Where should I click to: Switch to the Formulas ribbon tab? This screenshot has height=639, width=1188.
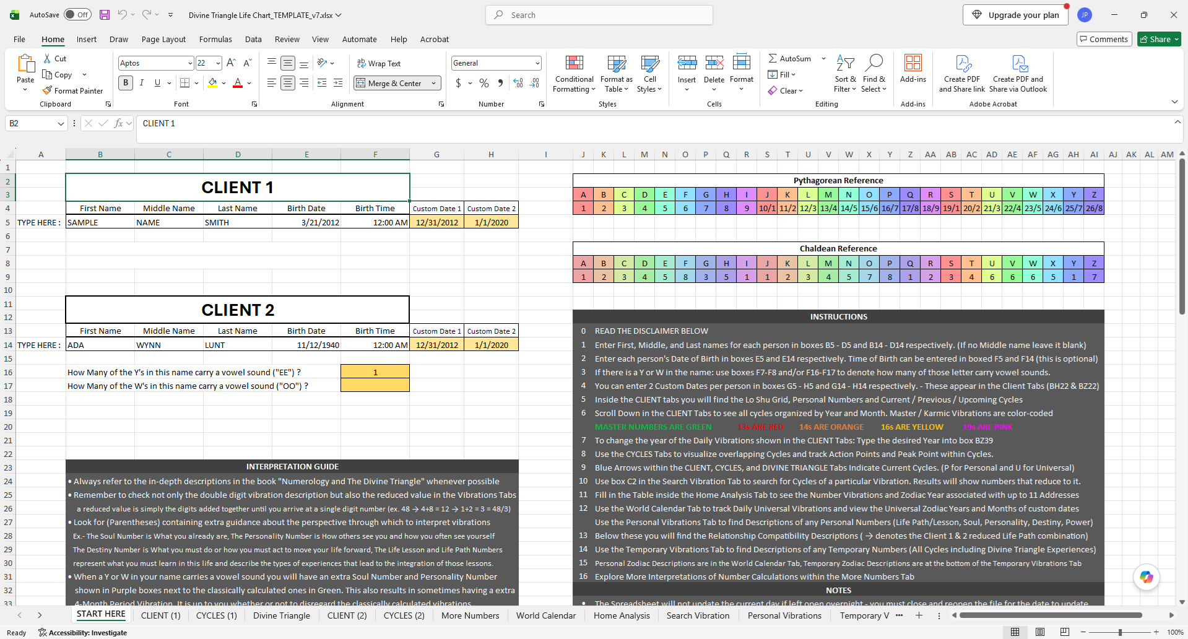click(x=215, y=39)
